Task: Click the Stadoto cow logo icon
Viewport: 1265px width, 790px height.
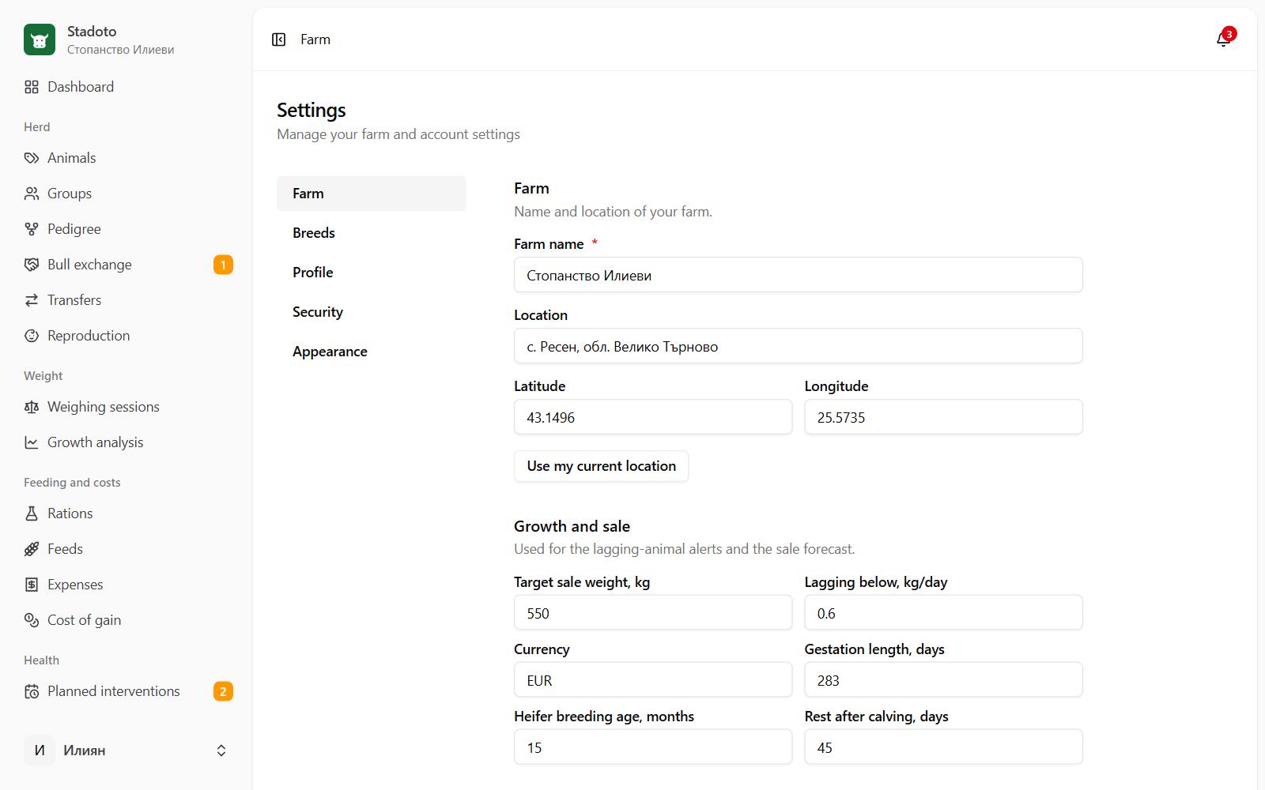Action: tap(40, 39)
